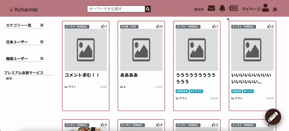Click エンタメ tag on うううう card
The height and width of the screenshot is (131, 289).
click(x=188, y=27)
